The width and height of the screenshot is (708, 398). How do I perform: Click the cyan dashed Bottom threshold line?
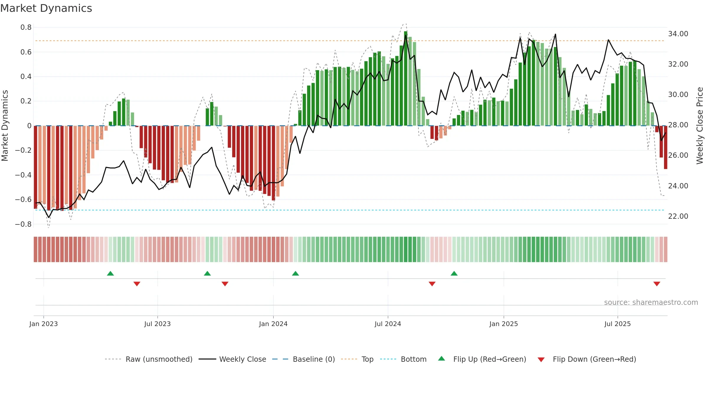tap(350, 210)
